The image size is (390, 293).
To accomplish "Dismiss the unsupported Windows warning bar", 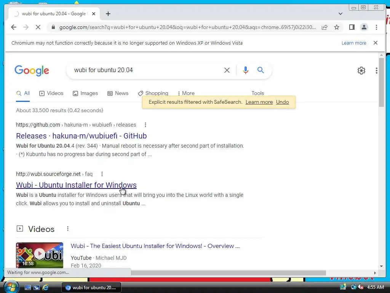I will tap(376, 43).
